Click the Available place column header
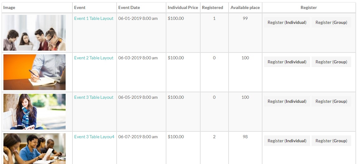 245,7
